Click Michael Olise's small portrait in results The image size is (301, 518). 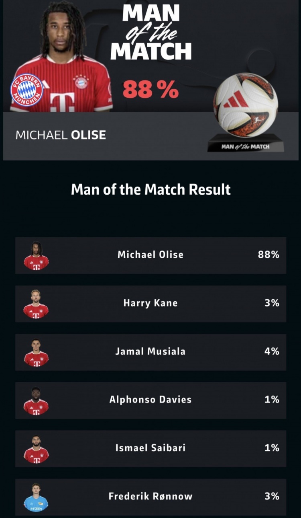[36, 256]
